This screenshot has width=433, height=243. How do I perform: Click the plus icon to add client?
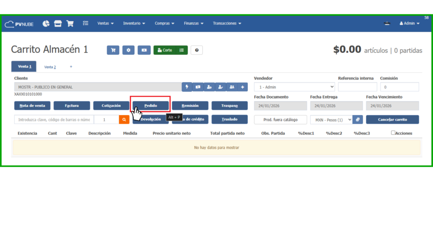click(242, 87)
